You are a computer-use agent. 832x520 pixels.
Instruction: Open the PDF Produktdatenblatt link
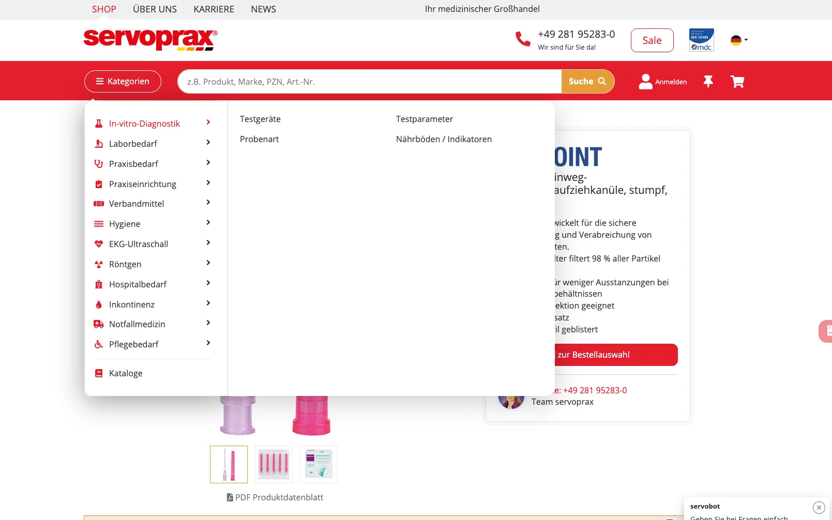[x=275, y=497]
